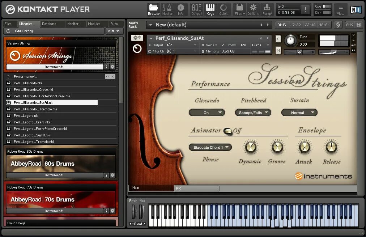Screen dimensions: 366x237
Task: Toggle the rack master FX icon
Action: [x=338, y=25]
